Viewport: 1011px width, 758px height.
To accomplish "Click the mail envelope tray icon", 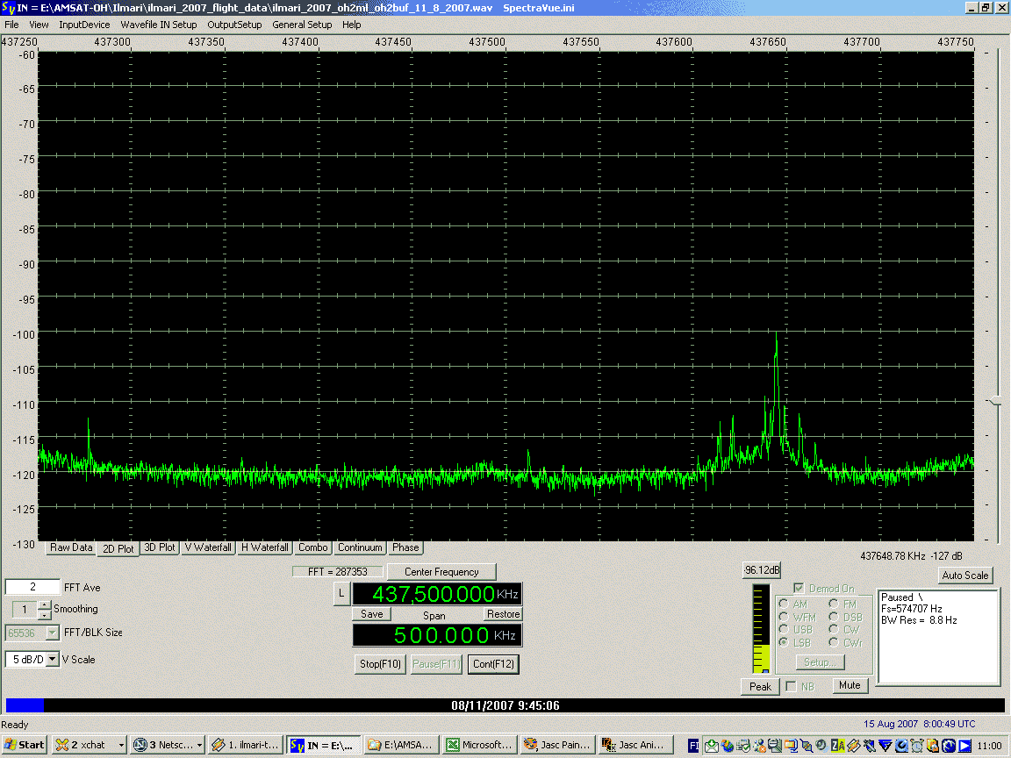I will pos(711,746).
